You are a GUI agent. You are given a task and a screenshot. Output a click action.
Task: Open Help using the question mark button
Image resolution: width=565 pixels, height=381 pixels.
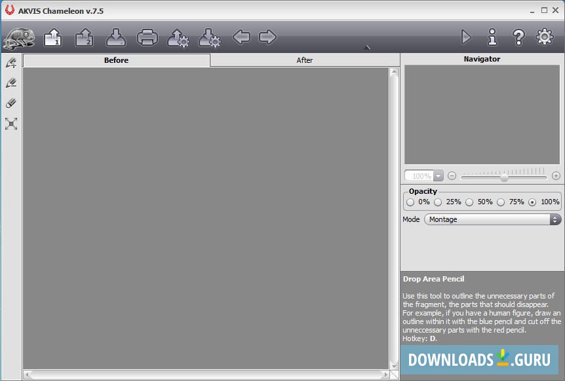(518, 37)
